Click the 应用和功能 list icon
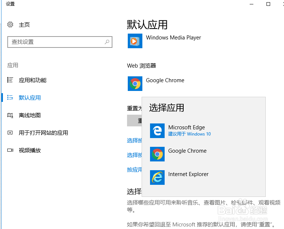This screenshot has width=284, height=229. point(10,80)
